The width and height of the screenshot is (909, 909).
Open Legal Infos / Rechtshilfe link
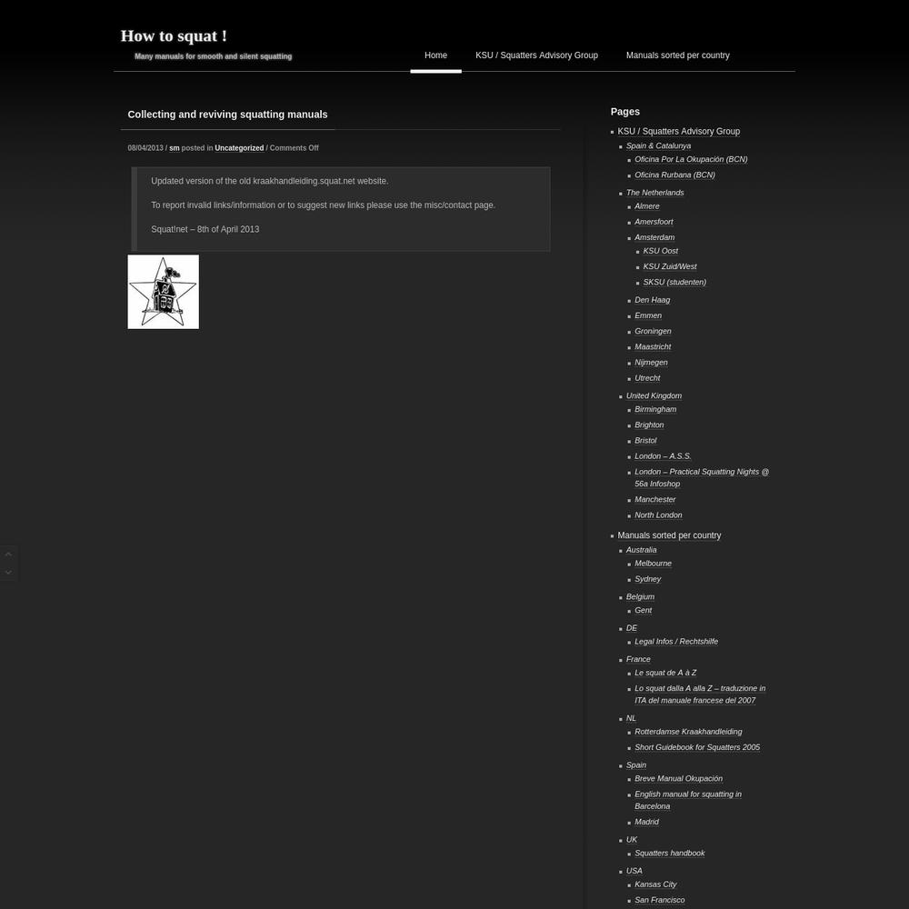click(x=676, y=642)
